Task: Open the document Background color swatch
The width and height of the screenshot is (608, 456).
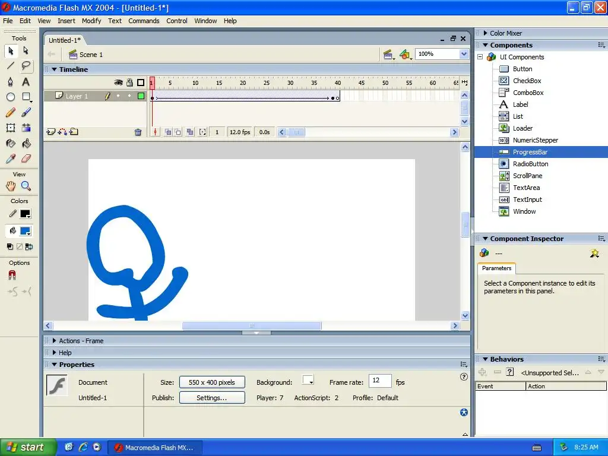Action: (x=308, y=380)
